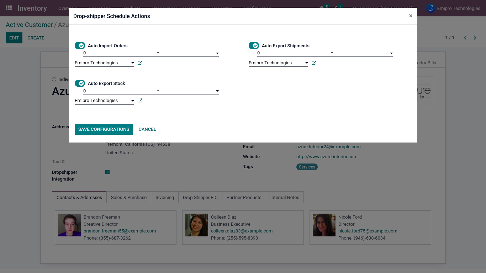Viewport: 486px width, 273px height.
Task: Open Nicole Ford contact photo
Action: click(x=324, y=225)
